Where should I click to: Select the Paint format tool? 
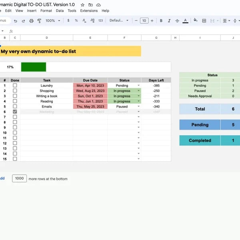click(x=39, y=20)
